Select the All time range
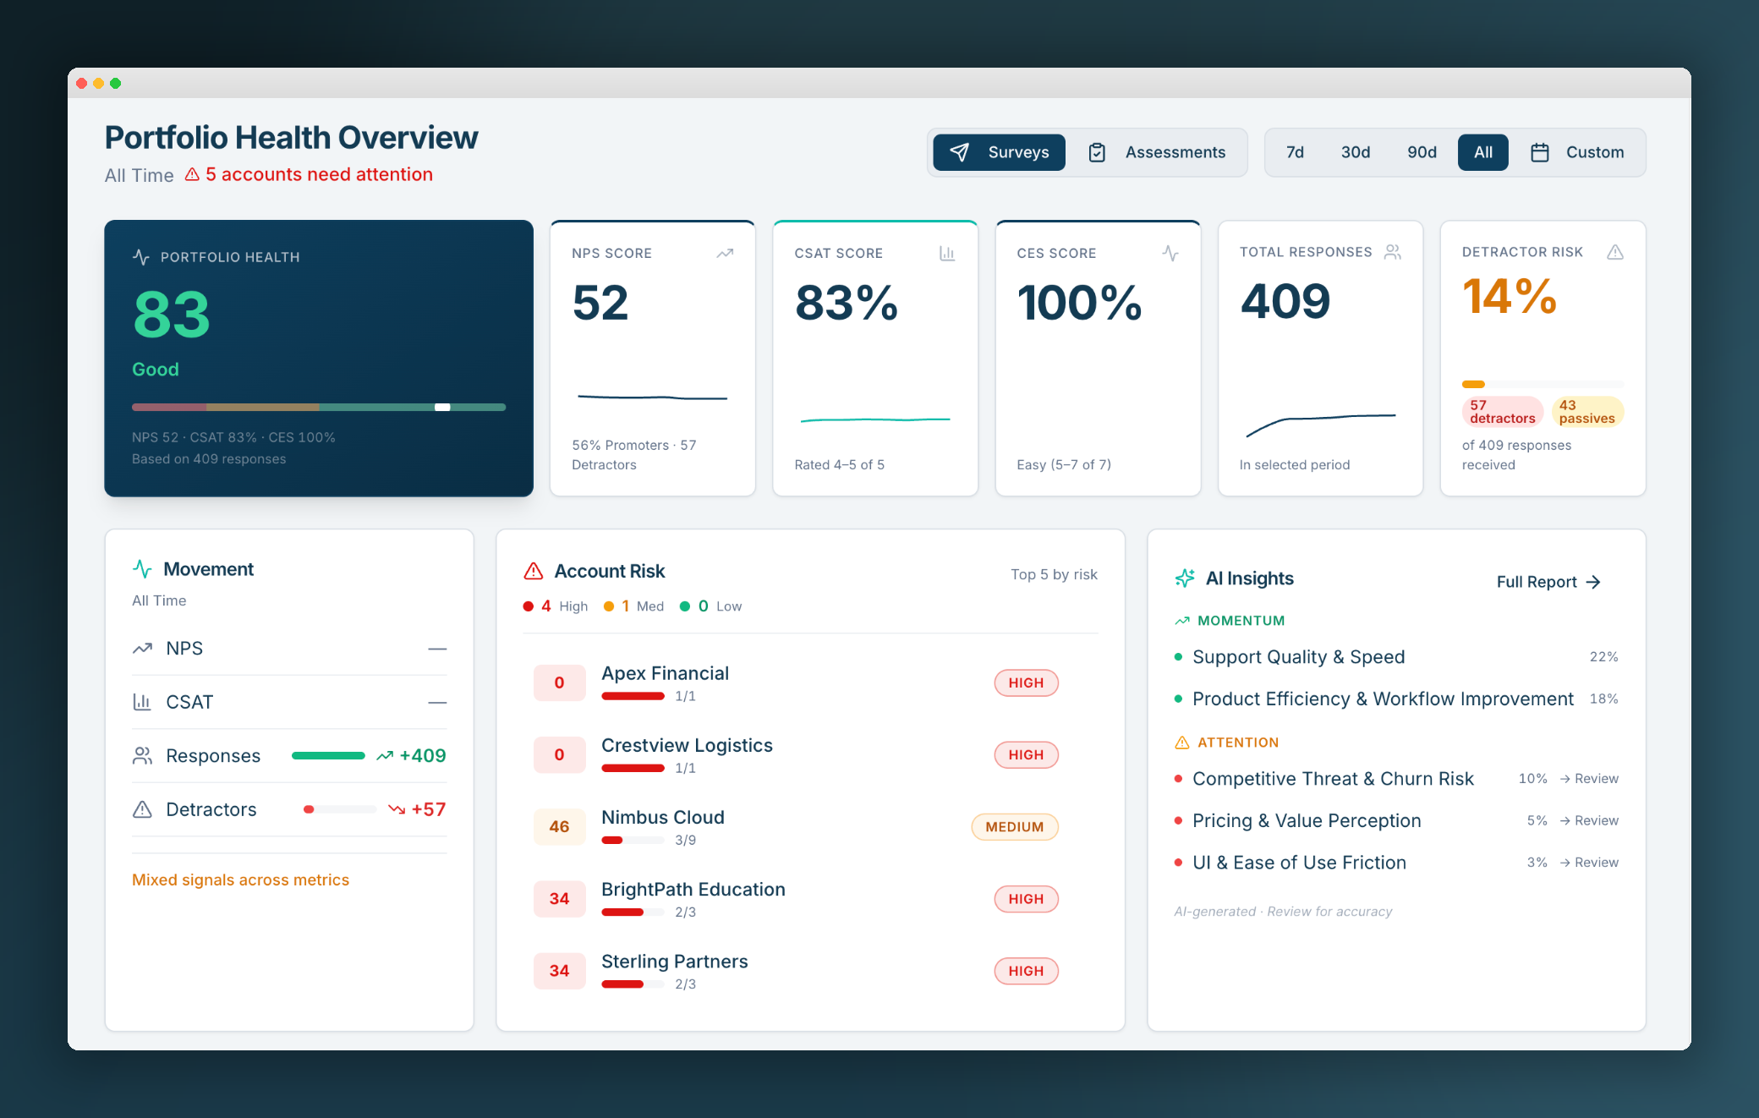Viewport: 1759px width, 1118px height. click(1483, 152)
